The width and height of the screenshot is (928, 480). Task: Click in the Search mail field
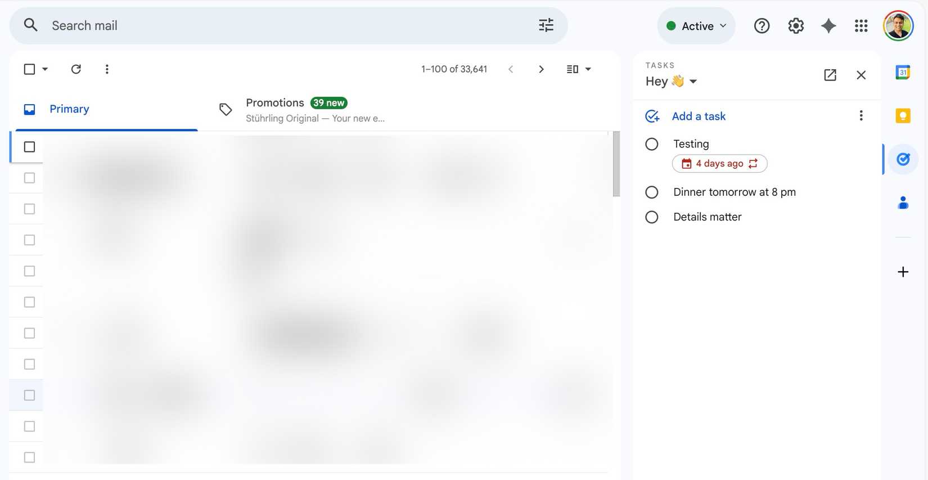(x=290, y=25)
